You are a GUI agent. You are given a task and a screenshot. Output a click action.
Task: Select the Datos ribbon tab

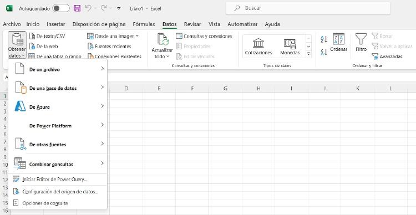click(x=170, y=24)
